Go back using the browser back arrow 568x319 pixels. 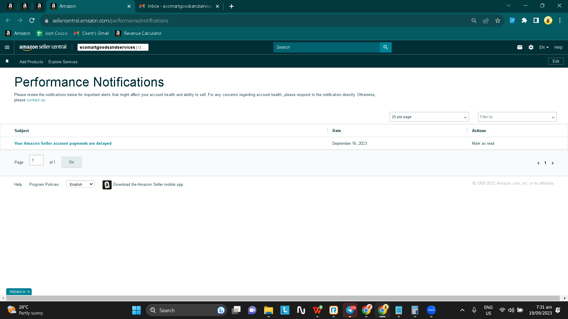click(x=8, y=20)
